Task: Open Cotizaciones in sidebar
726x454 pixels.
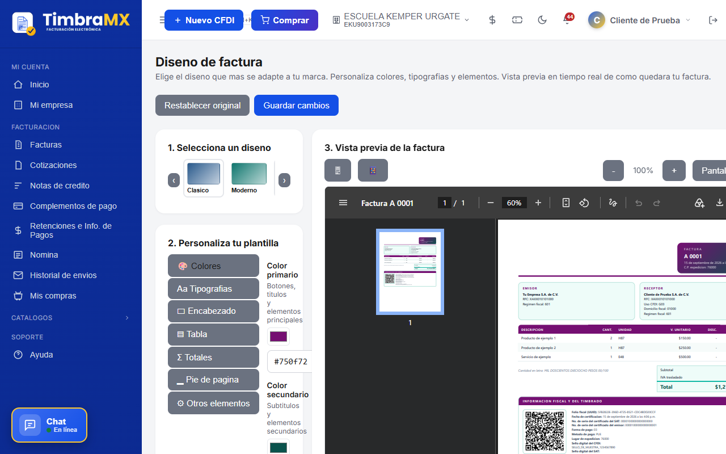Action: click(71, 165)
